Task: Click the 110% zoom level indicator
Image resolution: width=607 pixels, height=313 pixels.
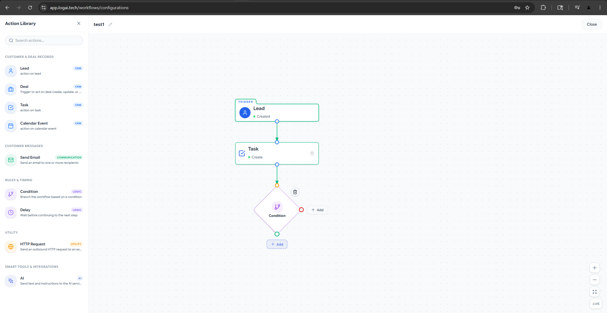Action: coord(596,304)
